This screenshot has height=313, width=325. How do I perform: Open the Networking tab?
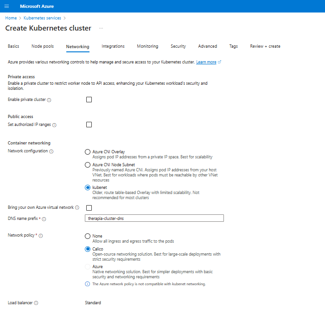78,47
